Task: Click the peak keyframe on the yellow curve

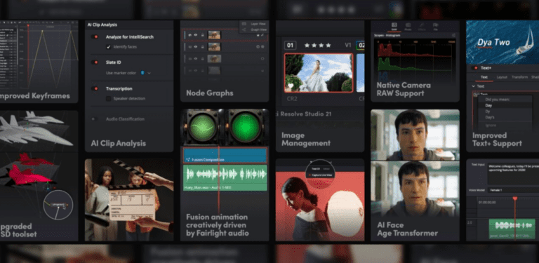Action: coord(42,32)
